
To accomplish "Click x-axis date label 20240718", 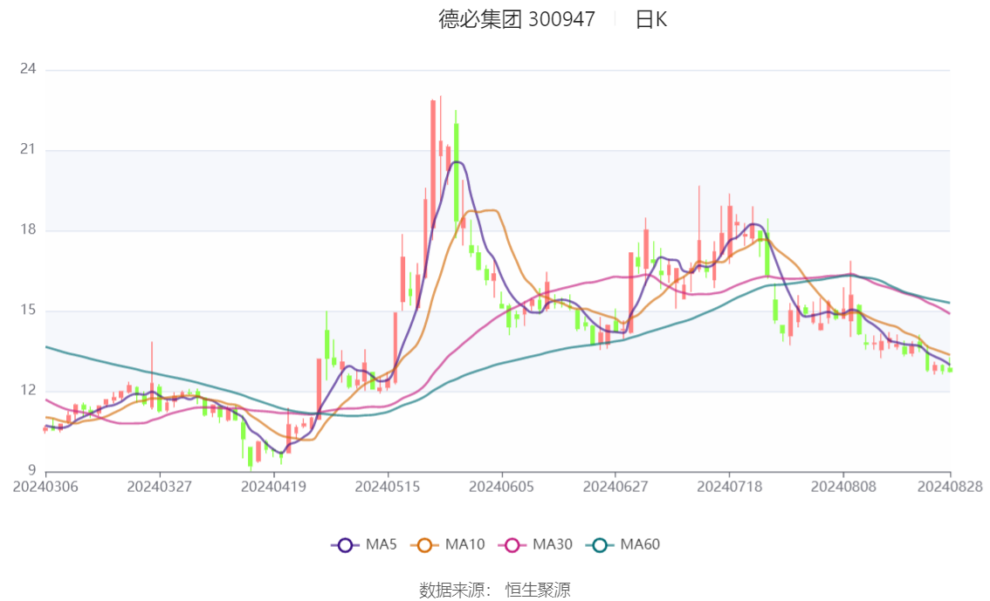I will (729, 487).
